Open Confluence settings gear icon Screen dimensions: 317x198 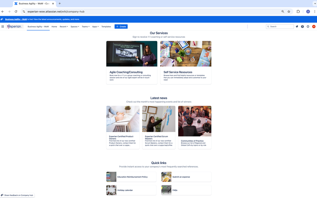(x=308, y=26)
